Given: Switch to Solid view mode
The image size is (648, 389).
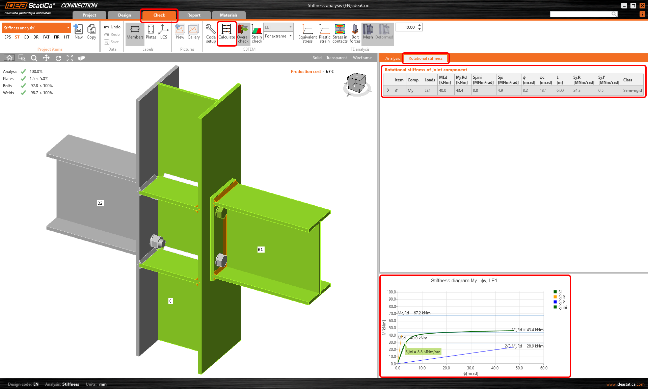Looking at the screenshot, I should point(317,58).
